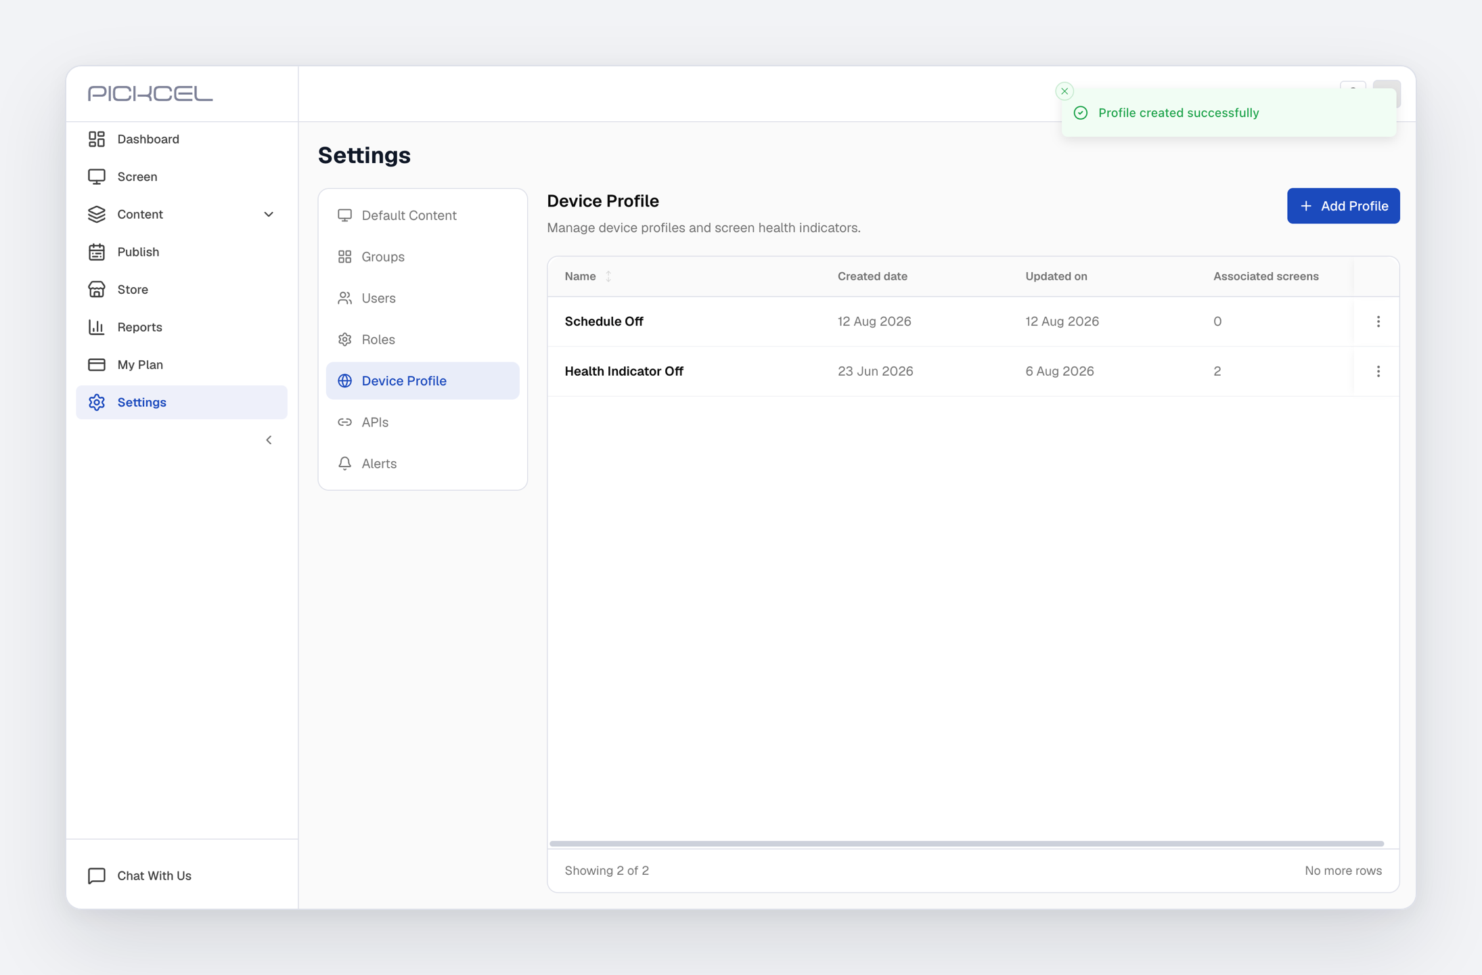The width and height of the screenshot is (1482, 975).
Task: Click the Content layers icon
Action: point(97,214)
